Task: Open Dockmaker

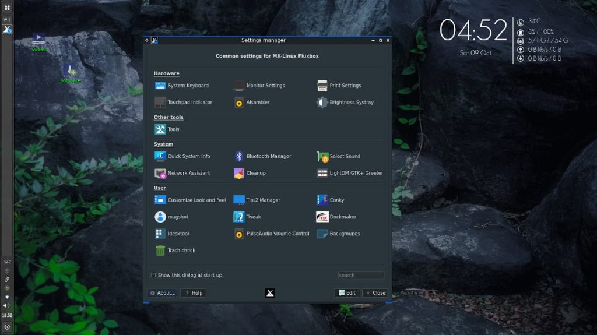Action: [x=336, y=217]
